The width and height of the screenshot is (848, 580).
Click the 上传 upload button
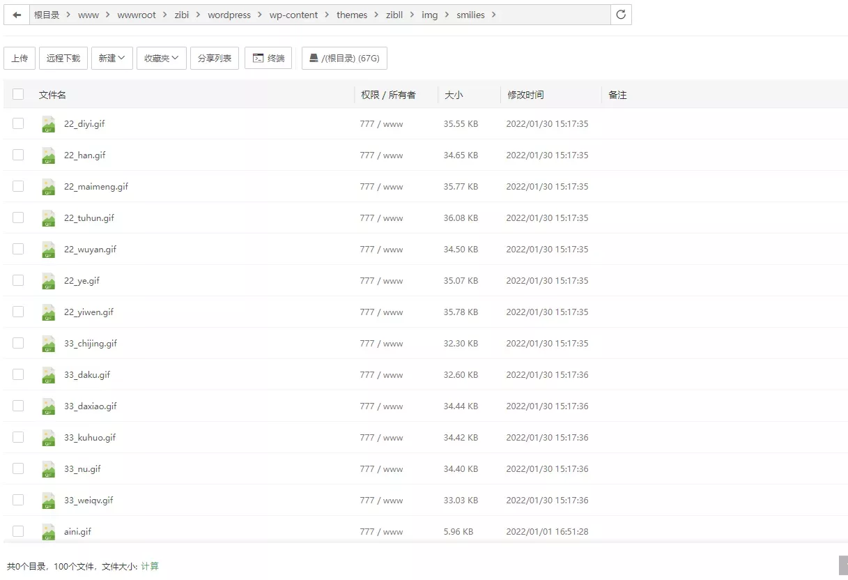point(20,59)
